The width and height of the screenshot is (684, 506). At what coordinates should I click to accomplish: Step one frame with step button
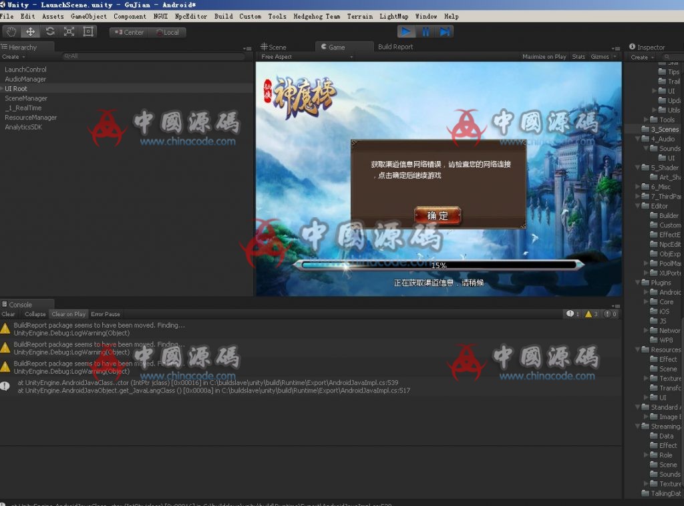pyautogui.click(x=444, y=32)
